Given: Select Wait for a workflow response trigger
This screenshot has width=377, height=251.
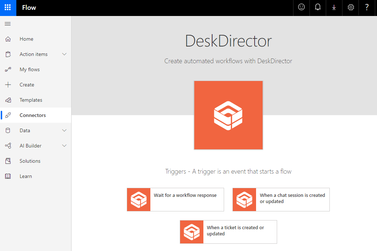Looking at the screenshot, I should point(175,199).
